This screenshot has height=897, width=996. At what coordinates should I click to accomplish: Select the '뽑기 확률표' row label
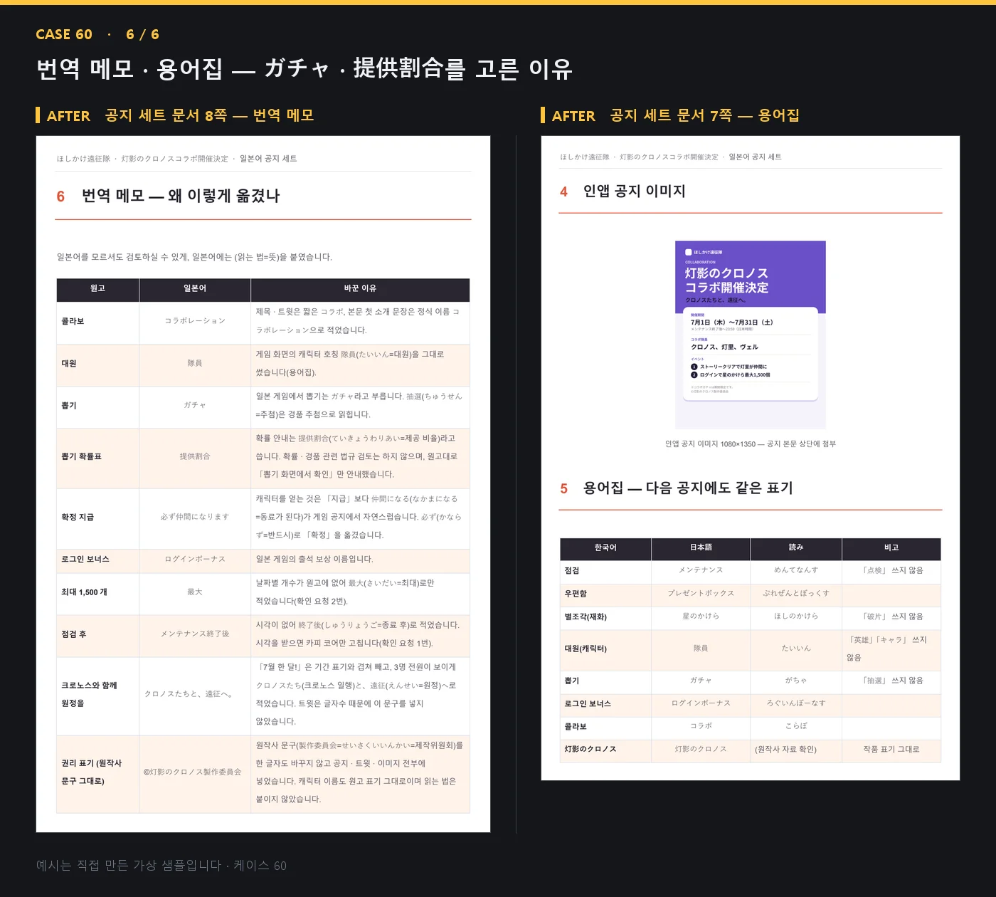coord(81,456)
